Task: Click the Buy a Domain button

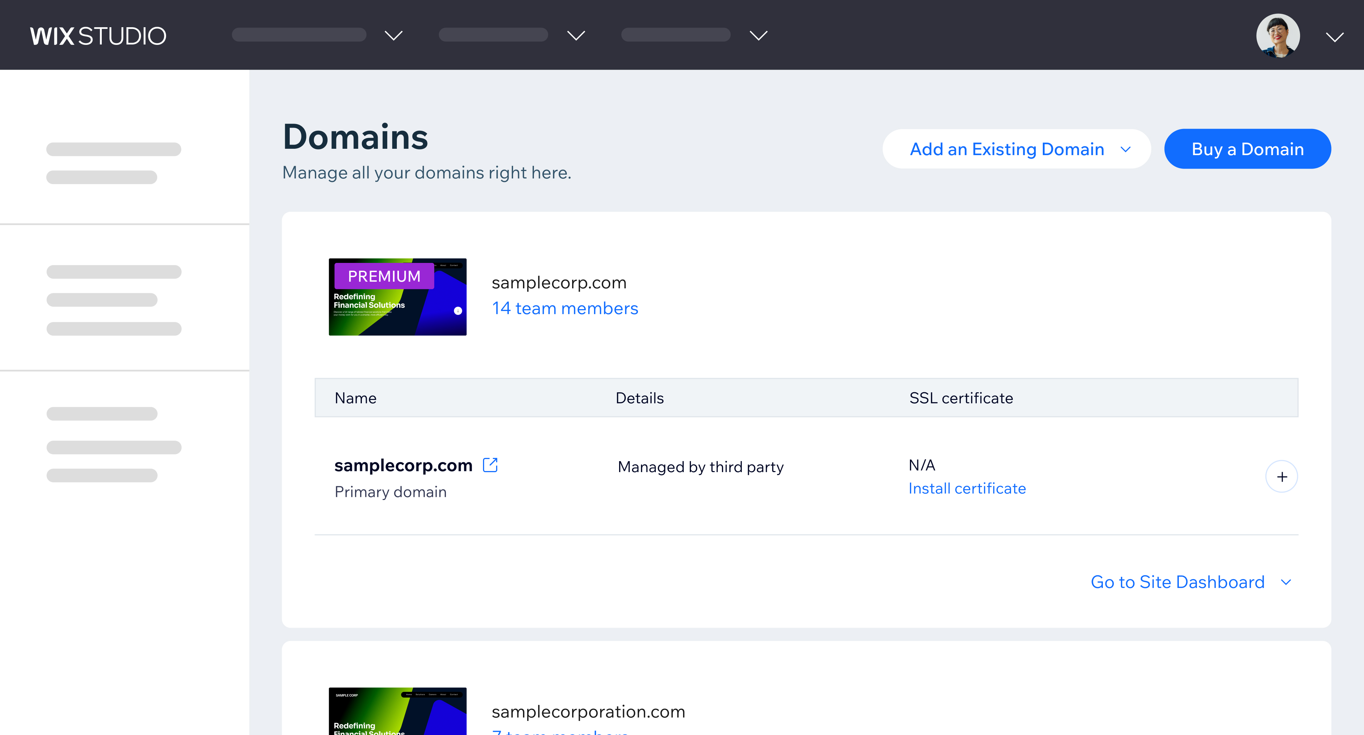Action: 1247,149
